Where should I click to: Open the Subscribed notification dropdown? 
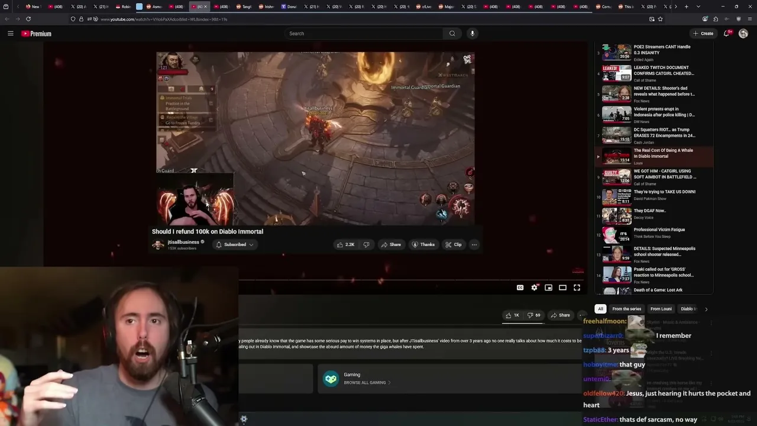235,244
